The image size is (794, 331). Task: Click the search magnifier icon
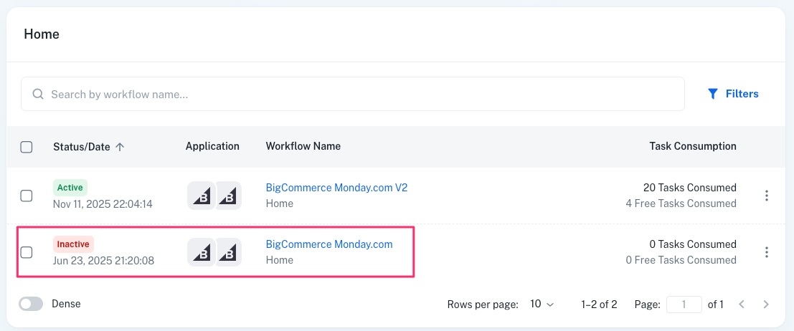37,94
